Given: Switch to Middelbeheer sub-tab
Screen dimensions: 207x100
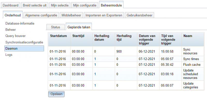Looking at the screenshot, I should 71,15.
